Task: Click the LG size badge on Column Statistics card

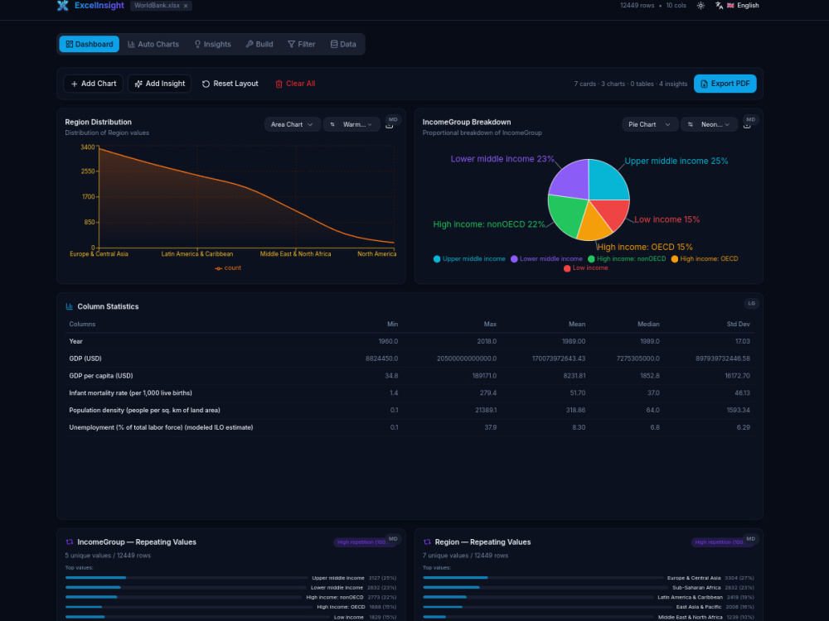Action: coord(751,303)
